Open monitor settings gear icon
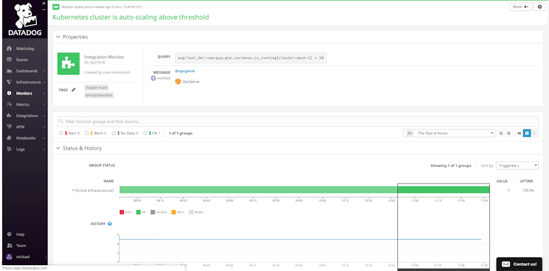Viewport: 549px width, 271px height. (x=539, y=7)
